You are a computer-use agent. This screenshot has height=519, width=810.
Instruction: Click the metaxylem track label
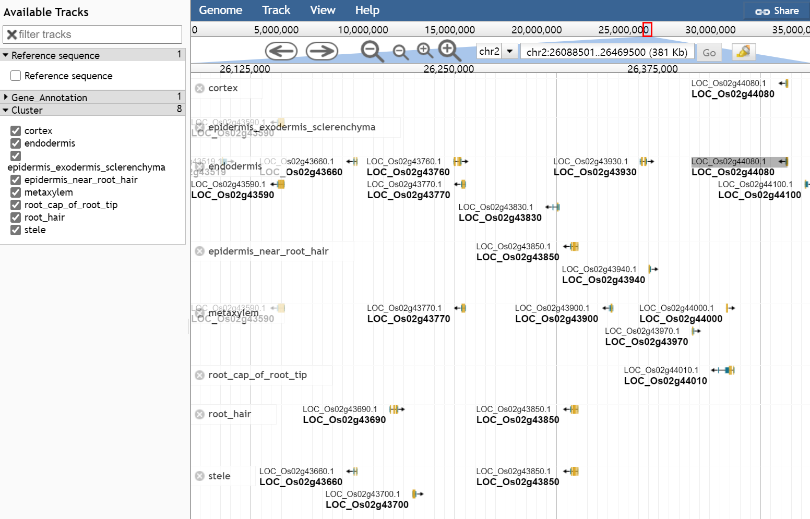point(233,313)
